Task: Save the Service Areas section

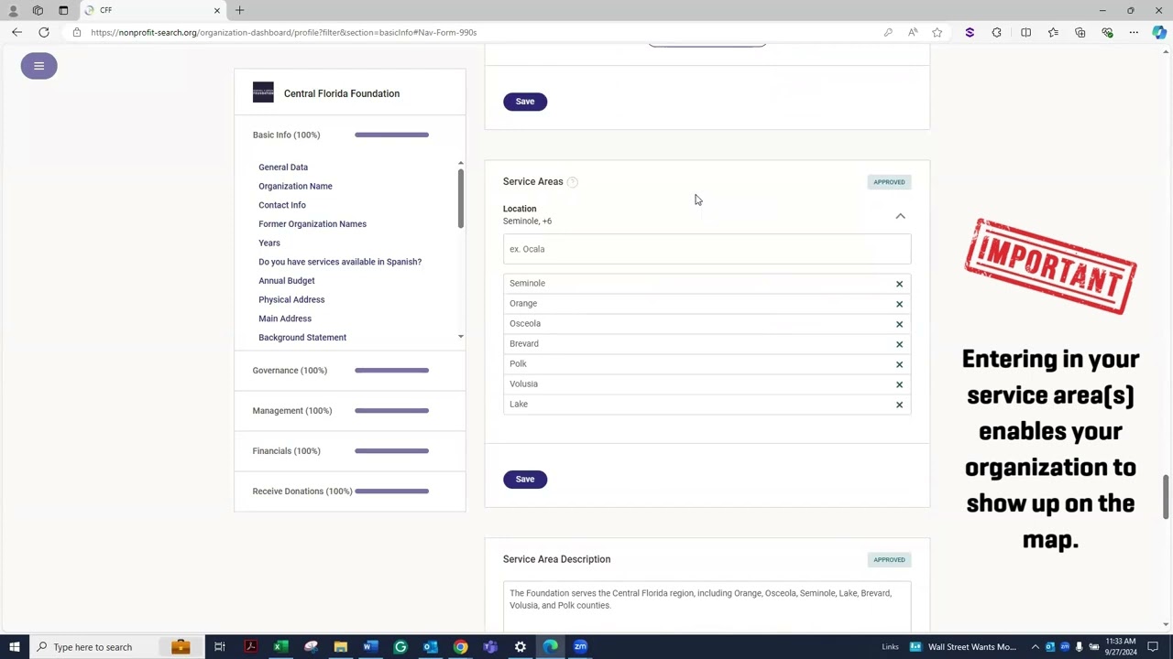Action: (x=525, y=479)
